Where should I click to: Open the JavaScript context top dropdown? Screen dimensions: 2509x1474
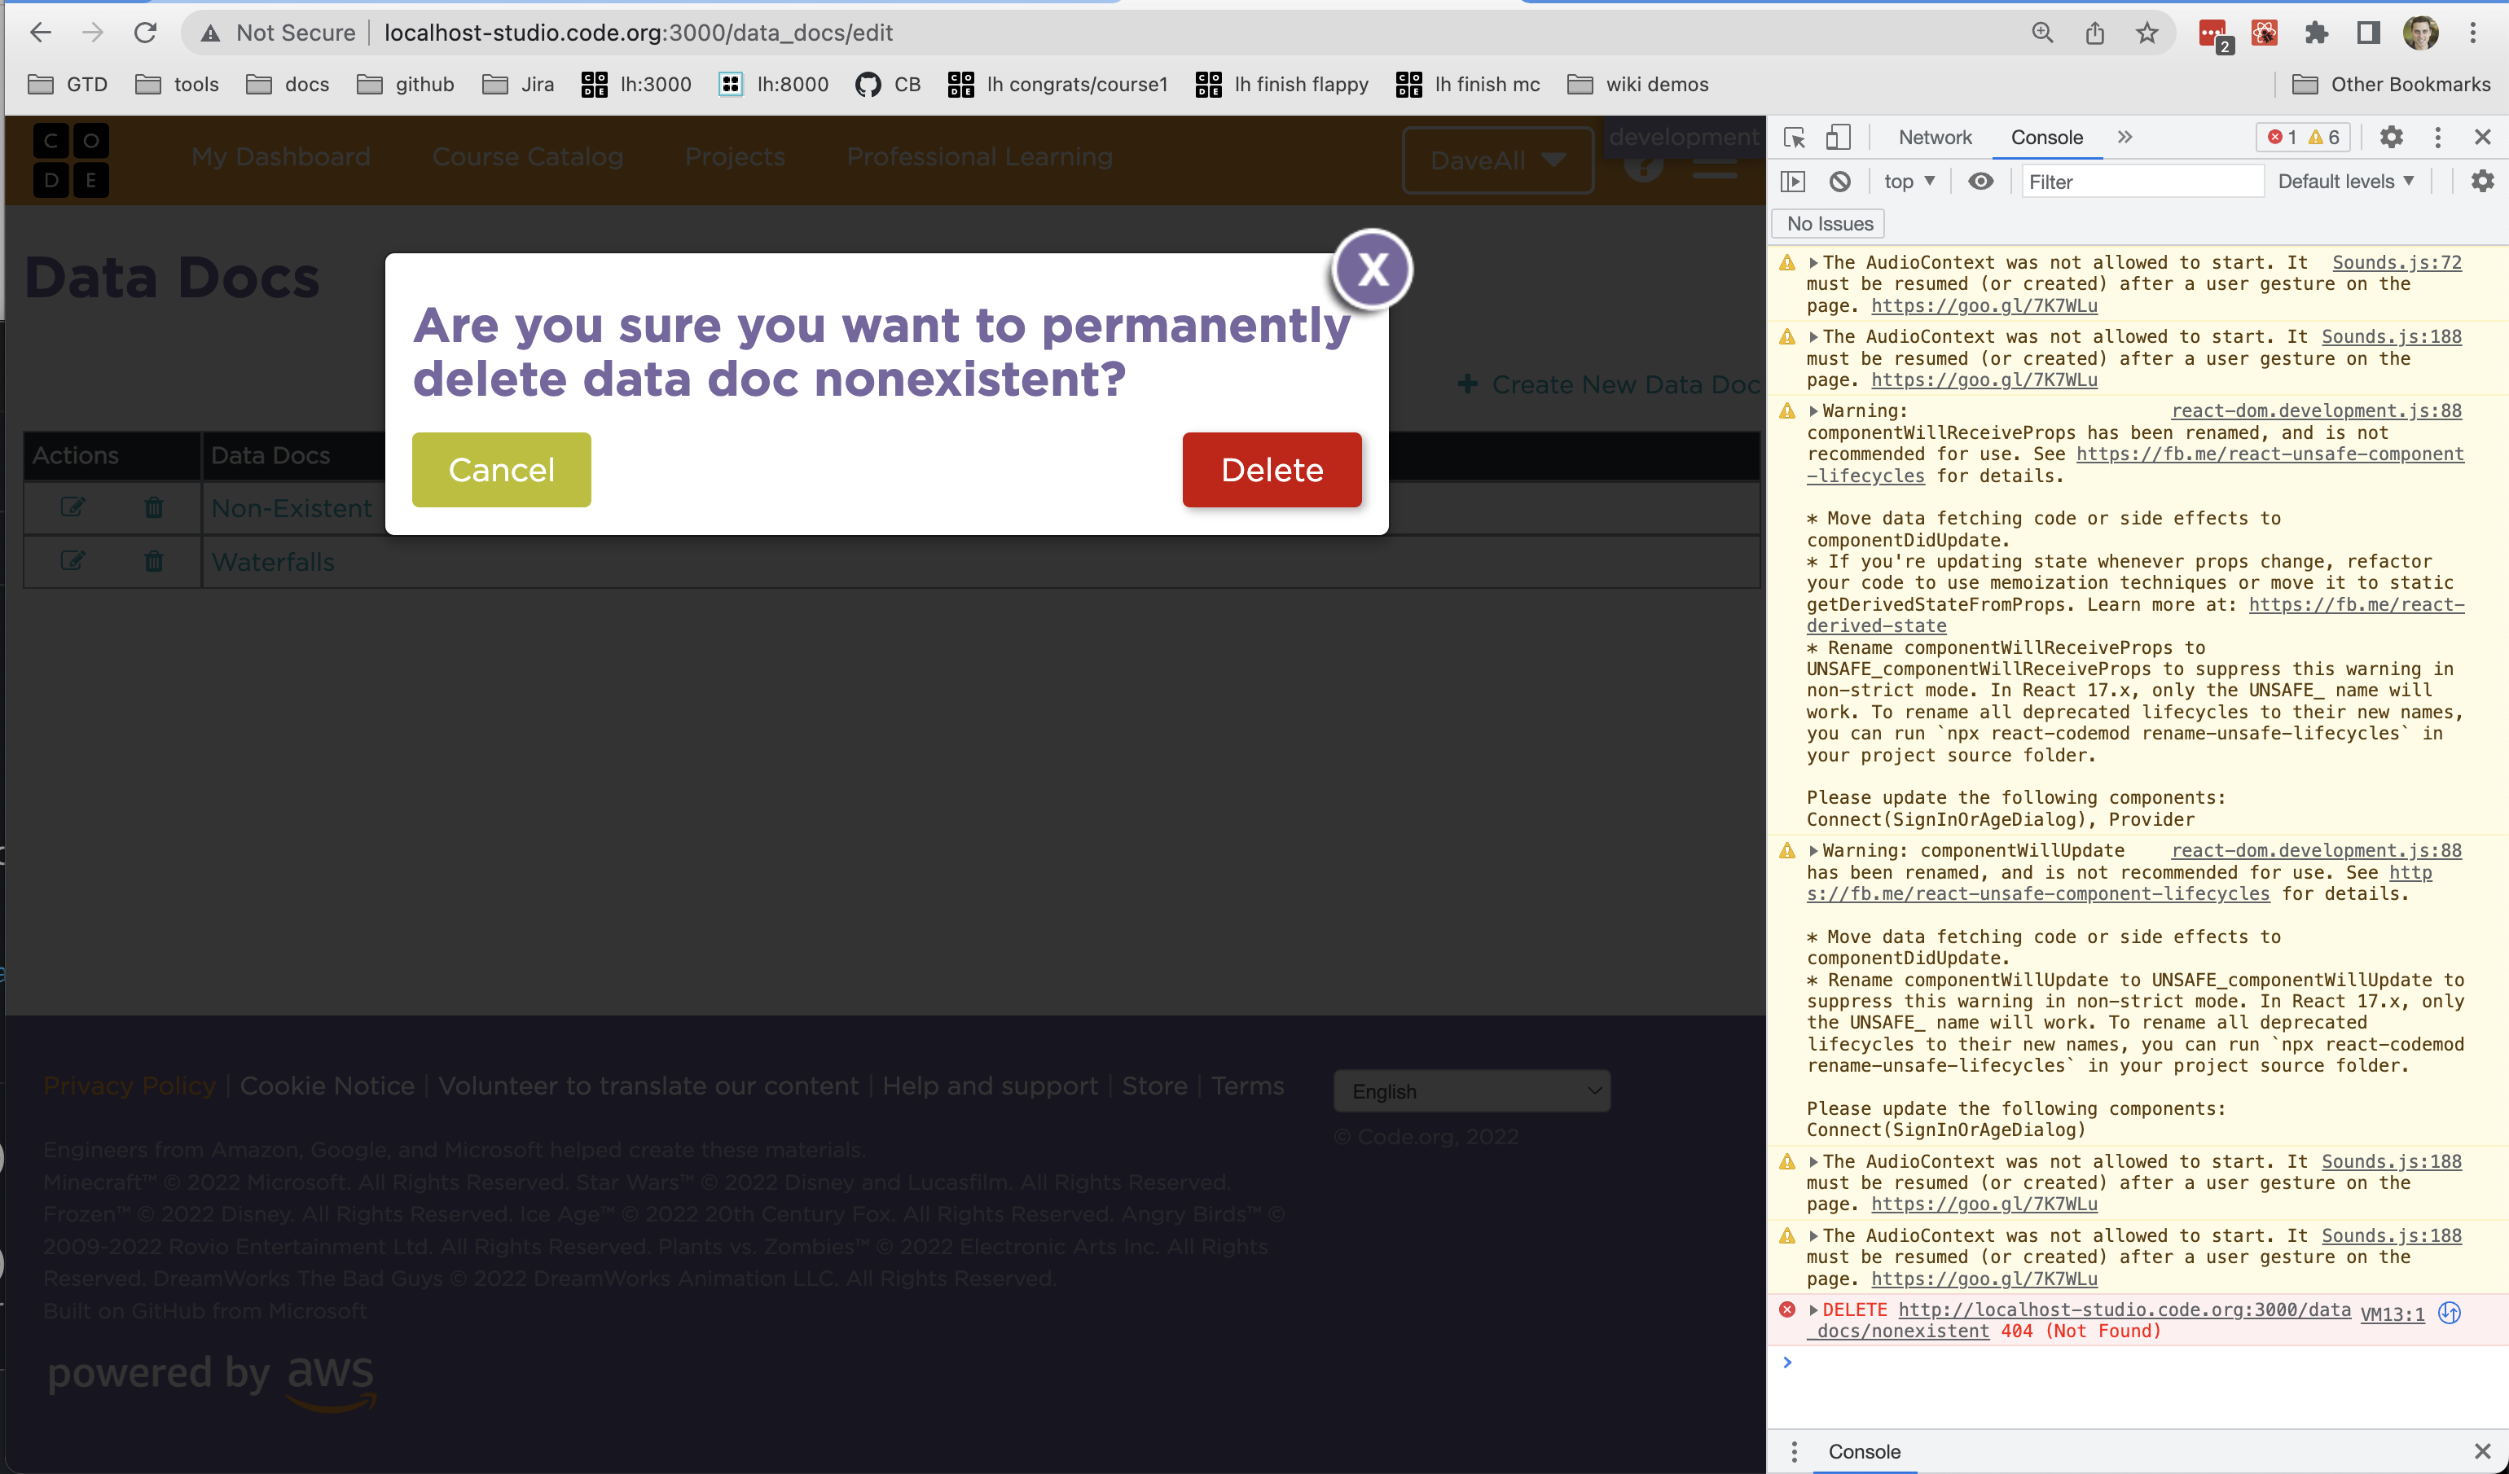(1909, 181)
